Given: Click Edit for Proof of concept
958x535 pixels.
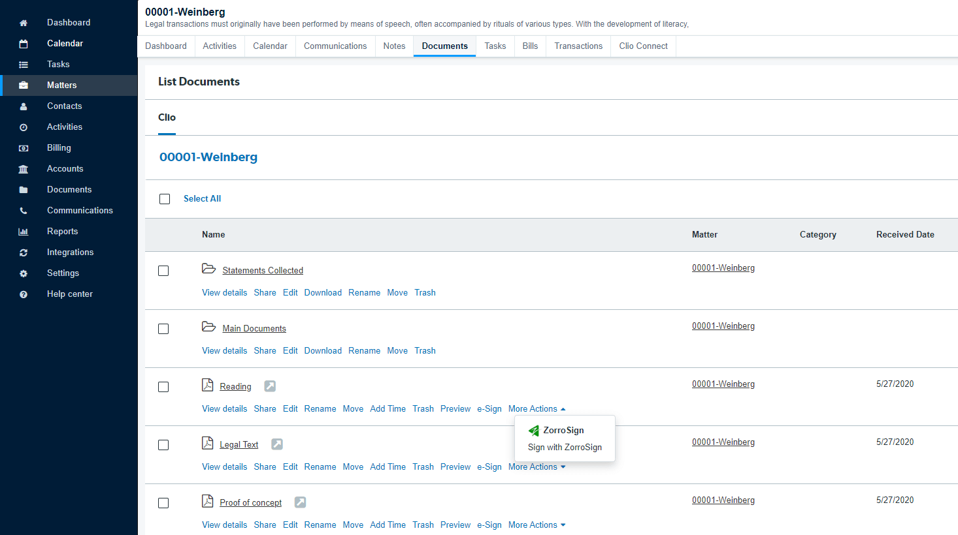Looking at the screenshot, I should (x=290, y=525).
